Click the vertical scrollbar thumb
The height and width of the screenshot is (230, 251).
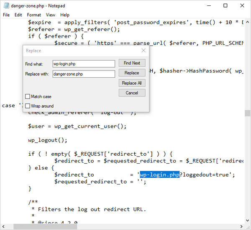tap(248, 113)
